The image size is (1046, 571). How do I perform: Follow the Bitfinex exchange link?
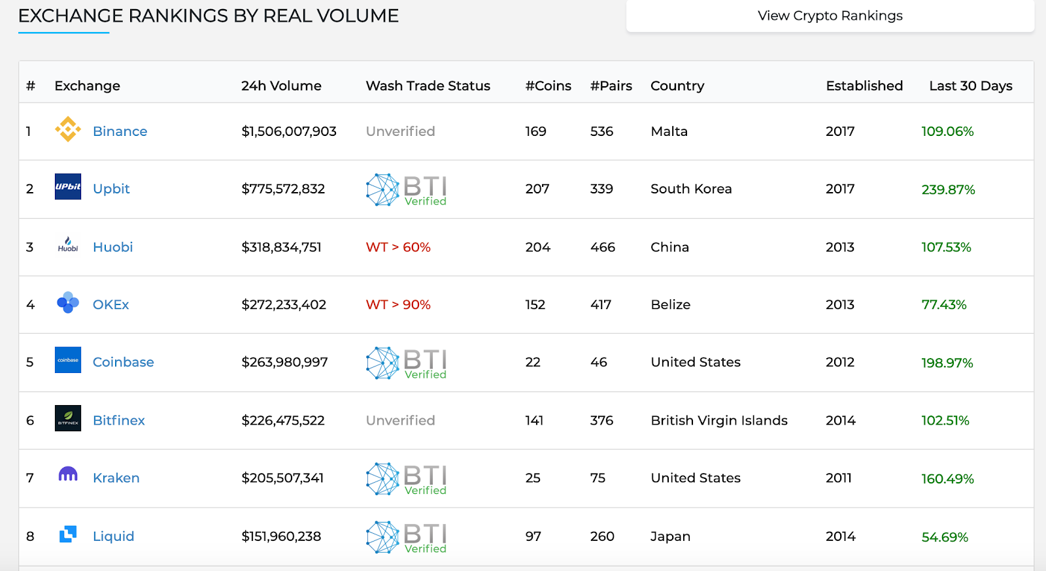click(119, 420)
